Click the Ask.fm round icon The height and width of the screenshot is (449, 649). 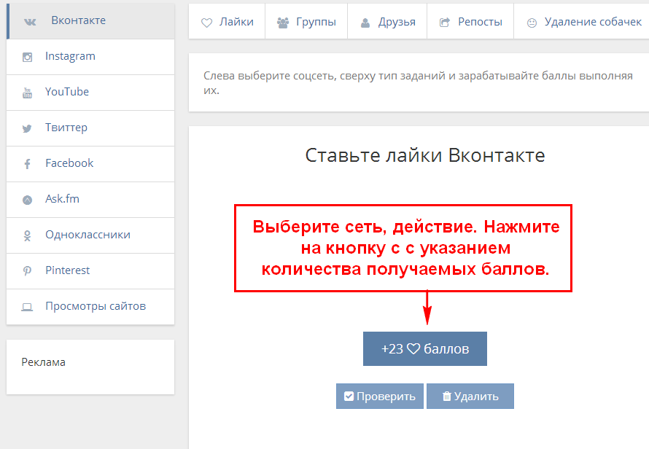coord(27,200)
